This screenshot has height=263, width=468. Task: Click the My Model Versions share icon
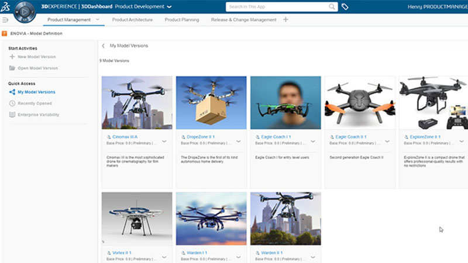(12, 92)
